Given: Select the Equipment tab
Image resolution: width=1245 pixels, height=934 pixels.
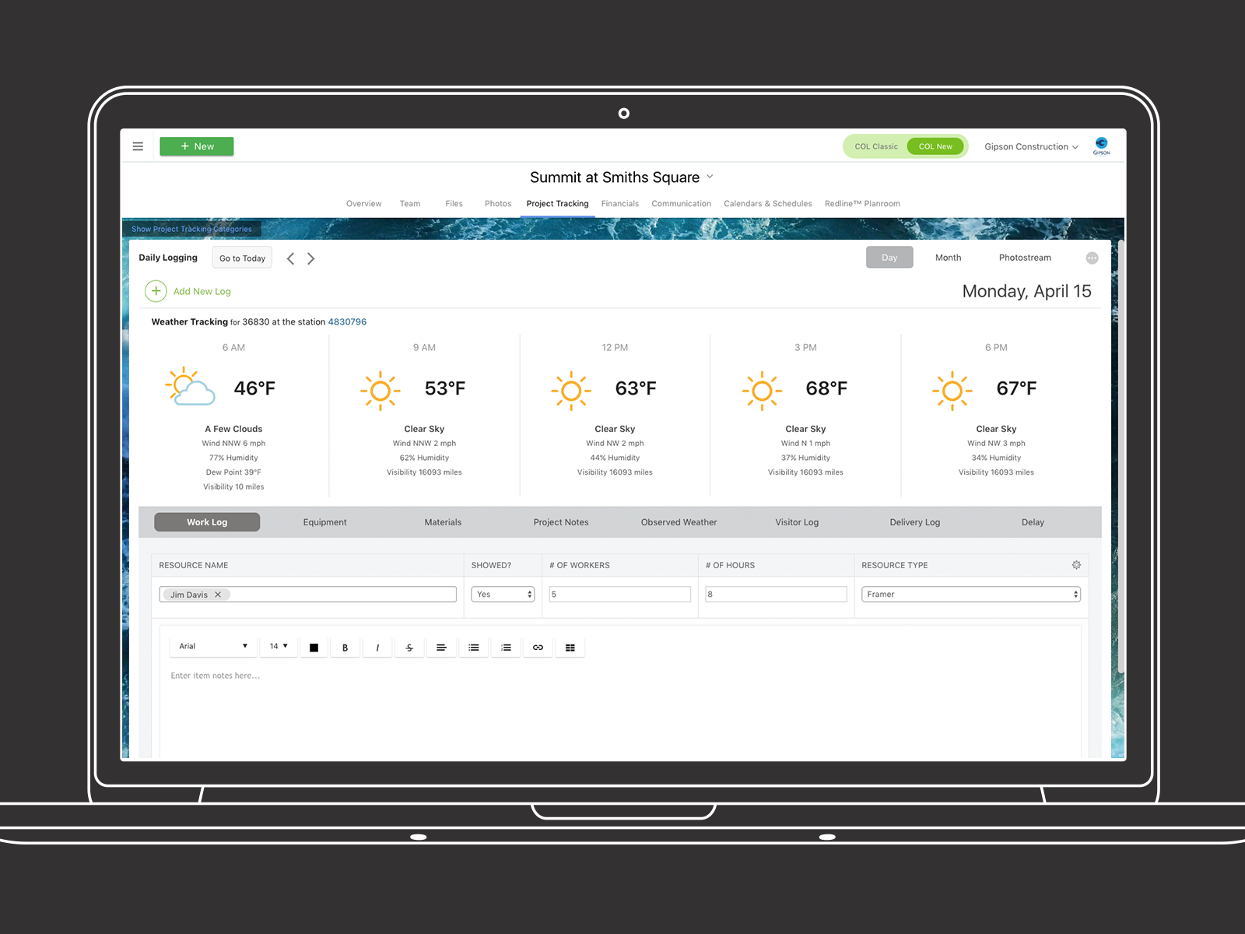Looking at the screenshot, I should pyautogui.click(x=324, y=522).
